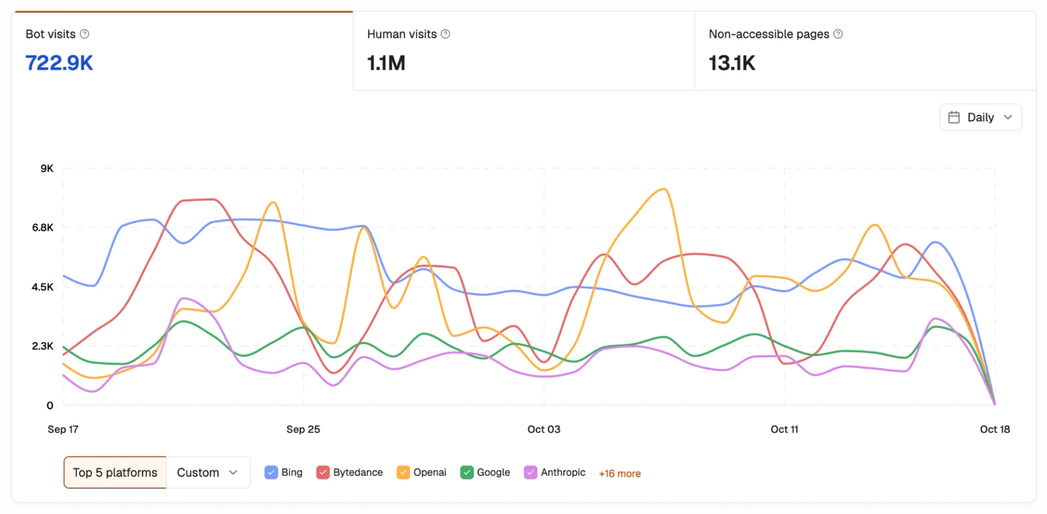This screenshot has width=1047, height=514.
Task: Switch to the Bot visits tab
Action: (183, 51)
